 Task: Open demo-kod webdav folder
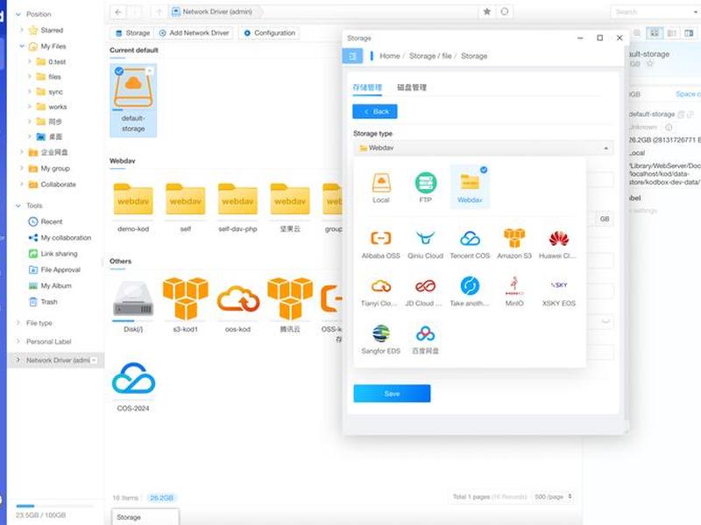(133, 207)
